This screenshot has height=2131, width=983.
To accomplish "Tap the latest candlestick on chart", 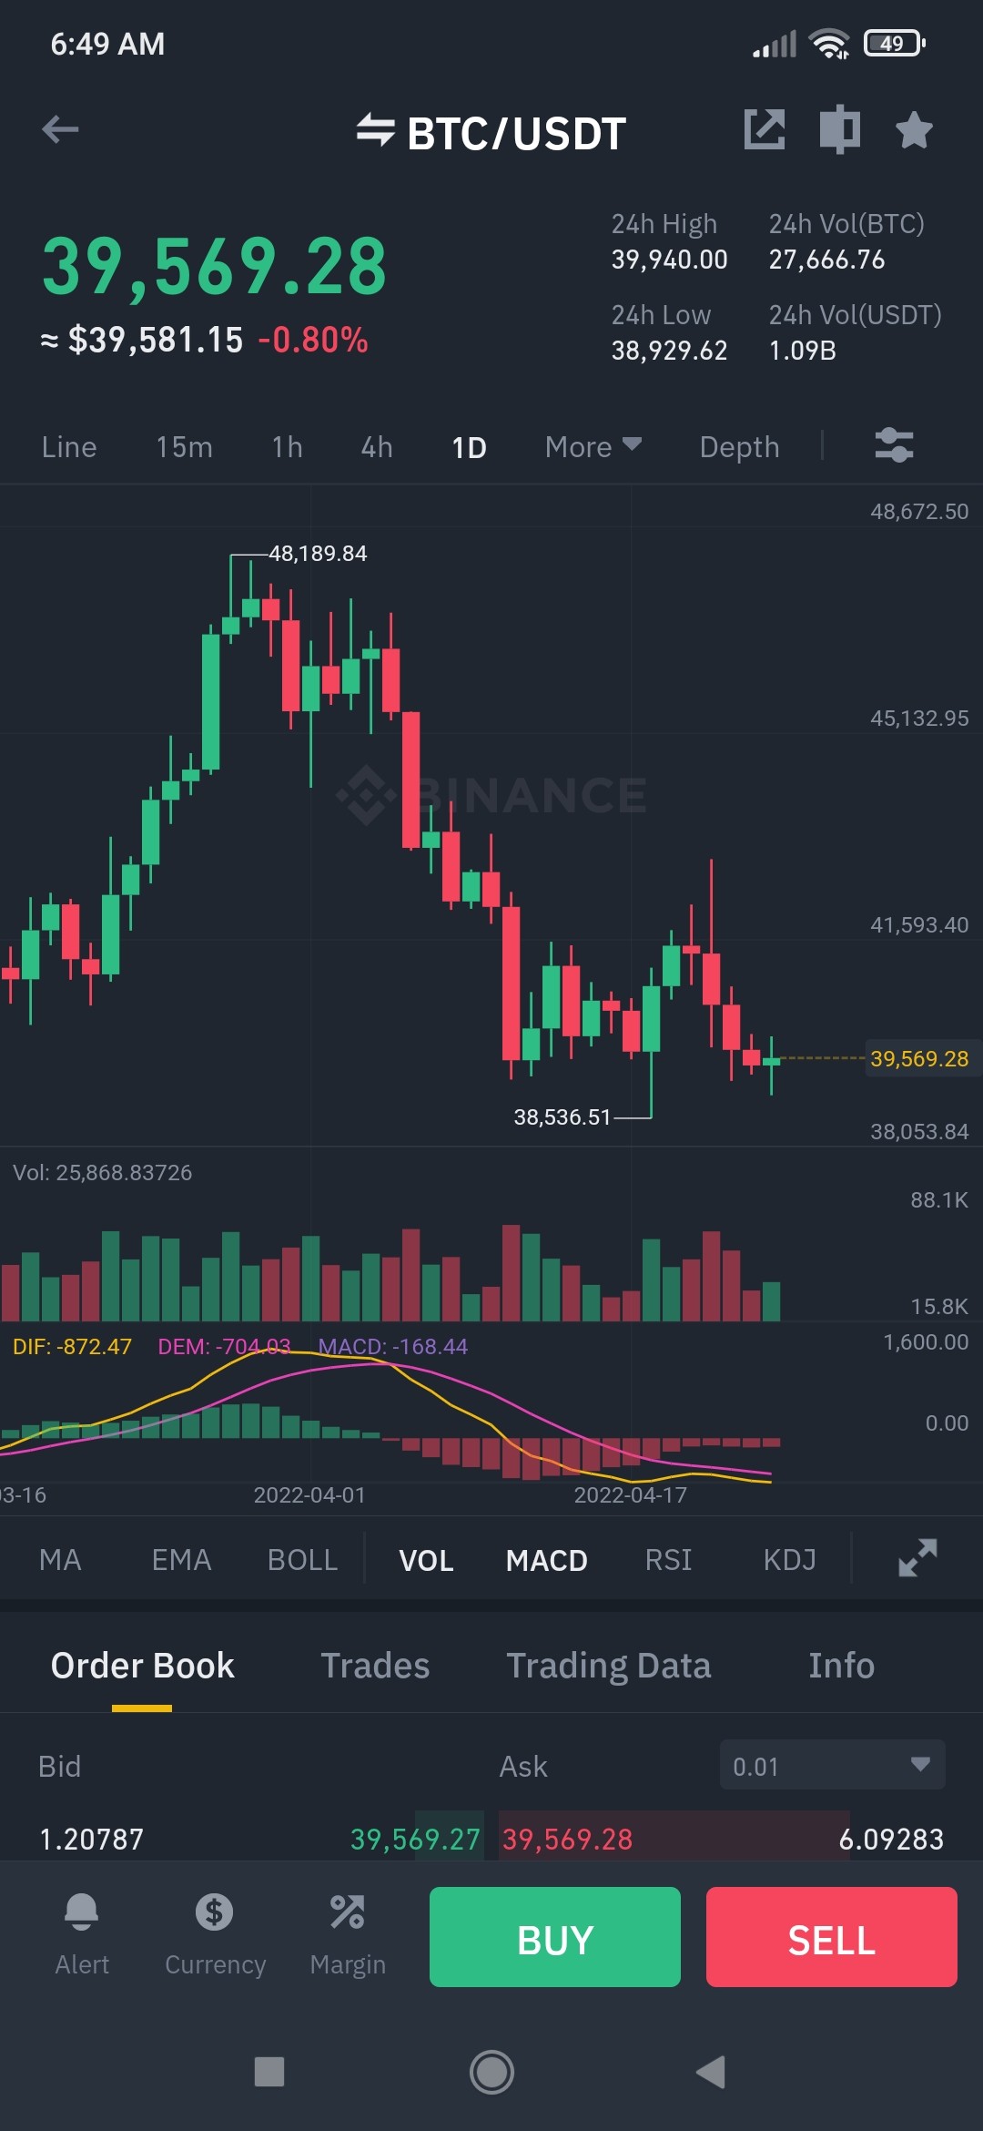I will 771,1062.
